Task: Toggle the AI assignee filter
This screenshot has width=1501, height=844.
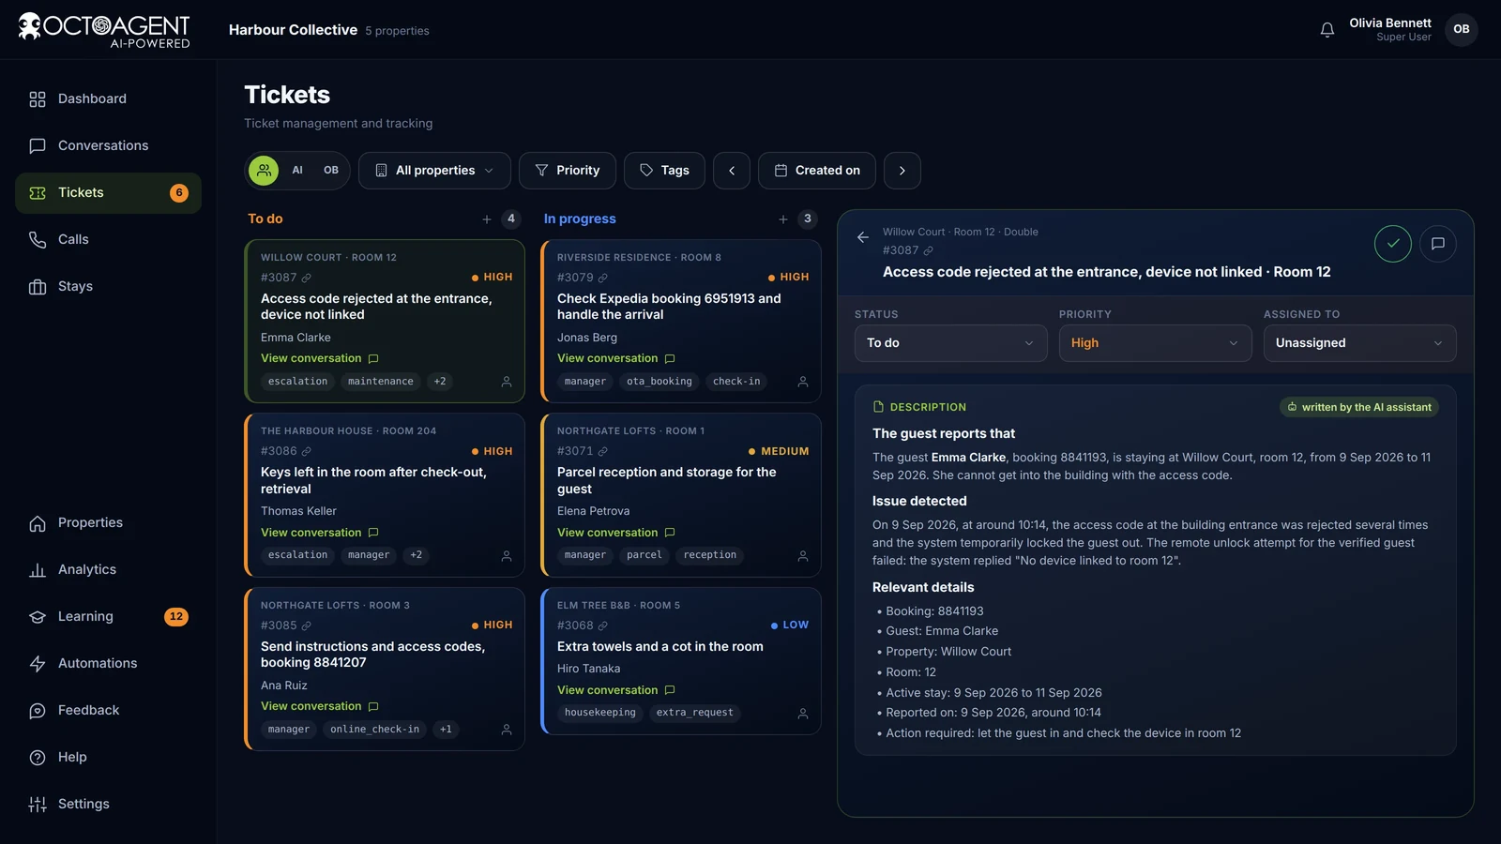Action: pyautogui.click(x=297, y=171)
